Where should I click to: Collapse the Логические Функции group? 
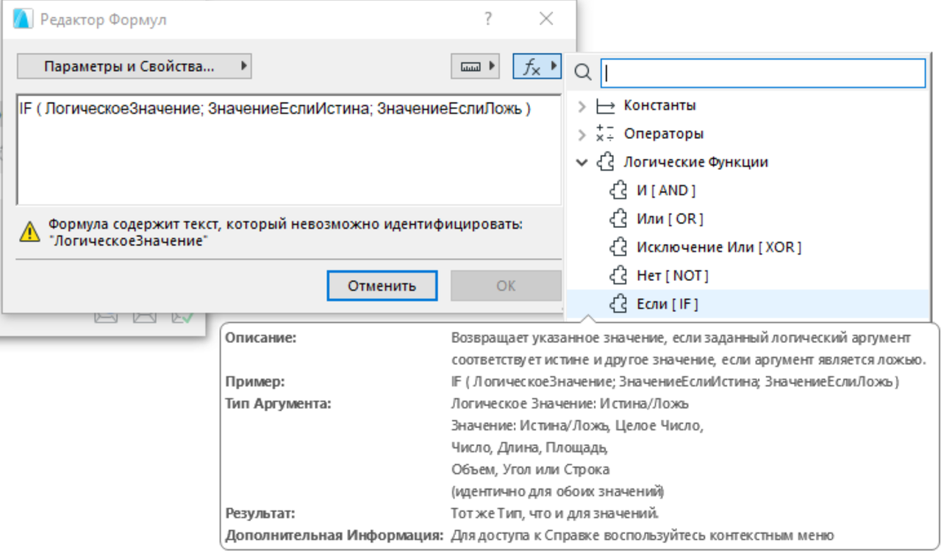[x=582, y=163]
